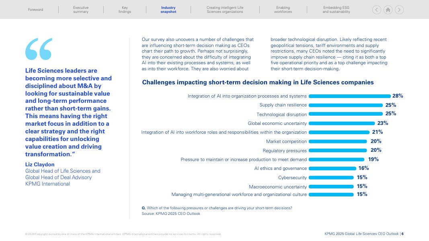Open Creating intelligent Life Sciences organizations tab
Viewport: 429px width, 241px height.
(225, 10)
